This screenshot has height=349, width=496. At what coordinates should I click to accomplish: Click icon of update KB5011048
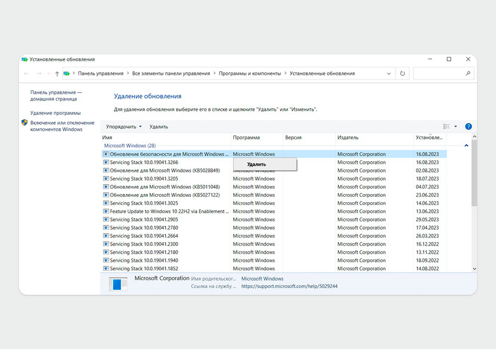pos(106,187)
